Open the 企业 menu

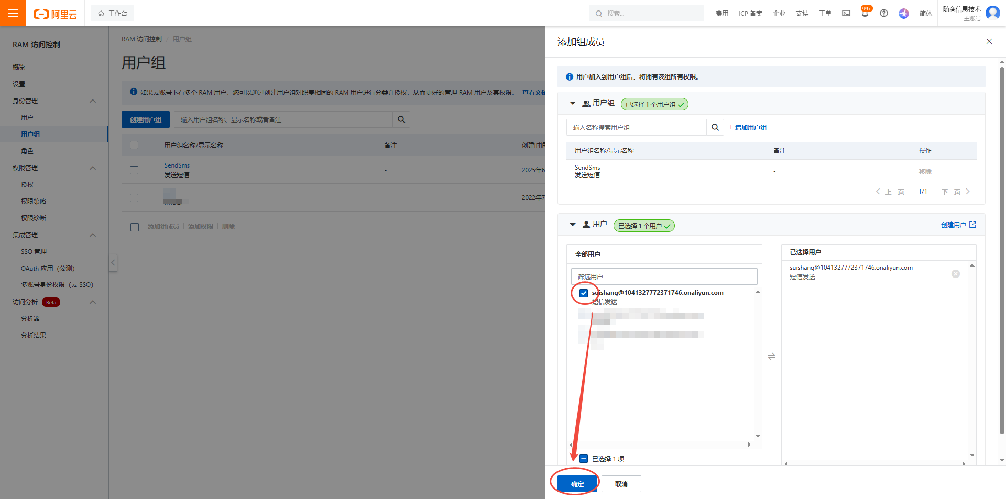coord(779,14)
